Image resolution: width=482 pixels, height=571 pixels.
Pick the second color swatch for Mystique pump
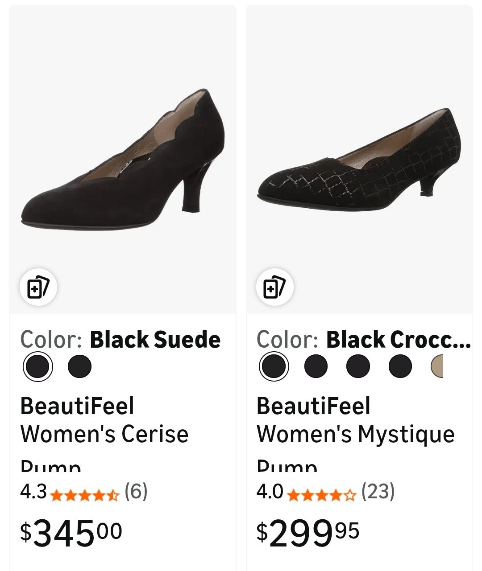coord(316,366)
